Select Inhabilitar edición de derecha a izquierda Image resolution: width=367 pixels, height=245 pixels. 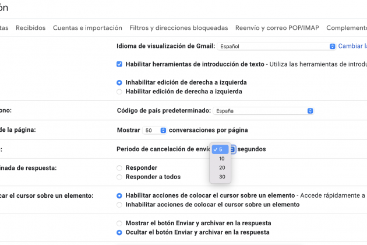tap(119, 82)
